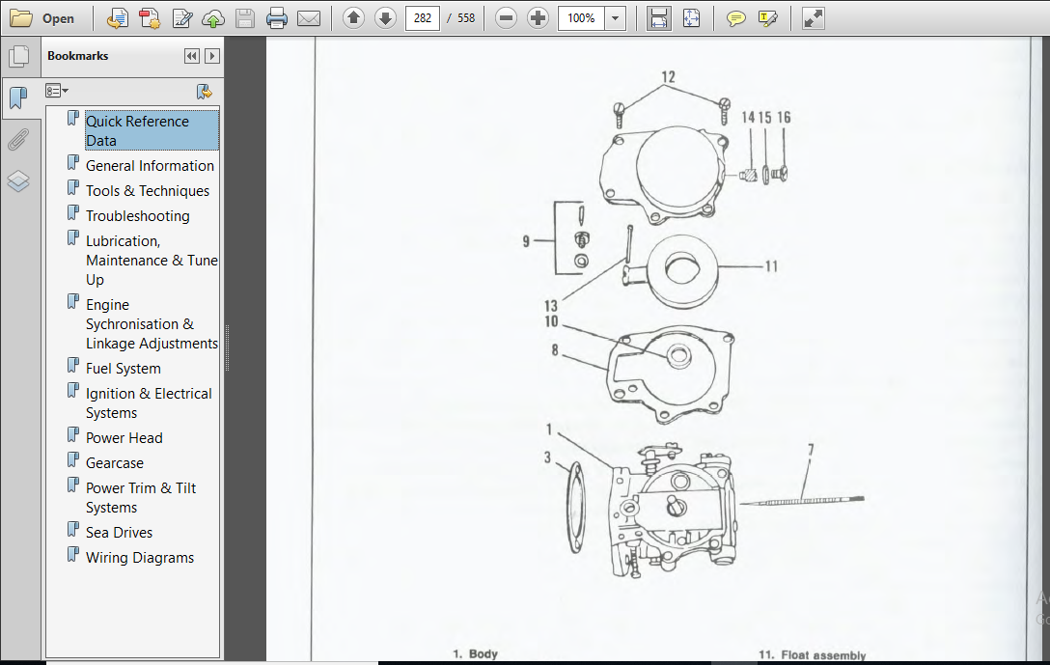The width and height of the screenshot is (1050, 665).
Task: Zoom out with the minus button
Action: (x=507, y=18)
